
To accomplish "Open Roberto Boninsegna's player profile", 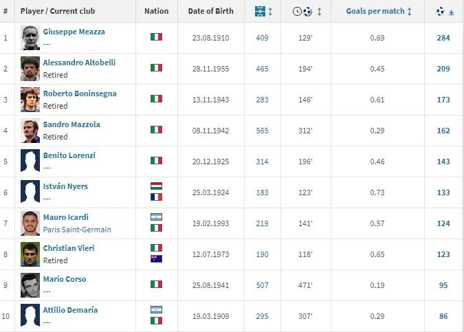I will click(80, 93).
